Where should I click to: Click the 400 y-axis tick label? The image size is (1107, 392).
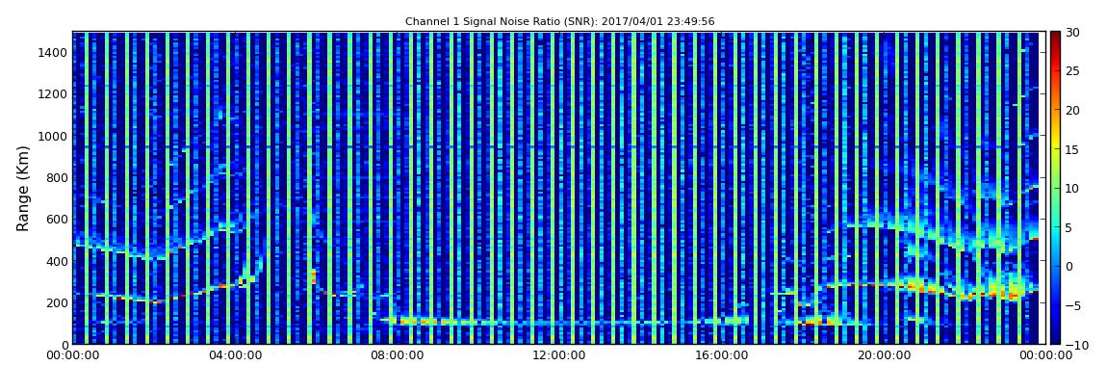57,261
